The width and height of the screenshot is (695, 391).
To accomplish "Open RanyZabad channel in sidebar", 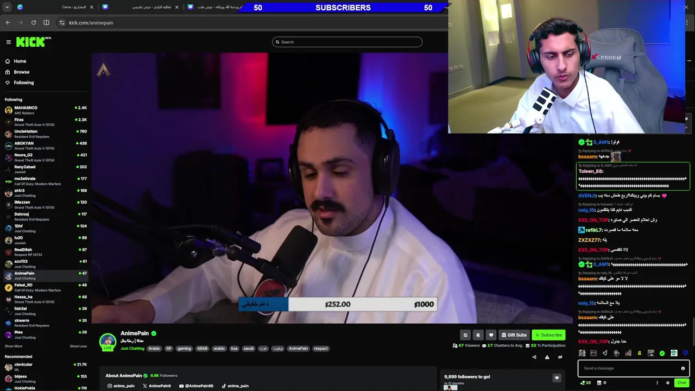I will [x=45, y=169].
